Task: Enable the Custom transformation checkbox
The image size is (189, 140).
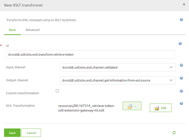Action: 57,91
